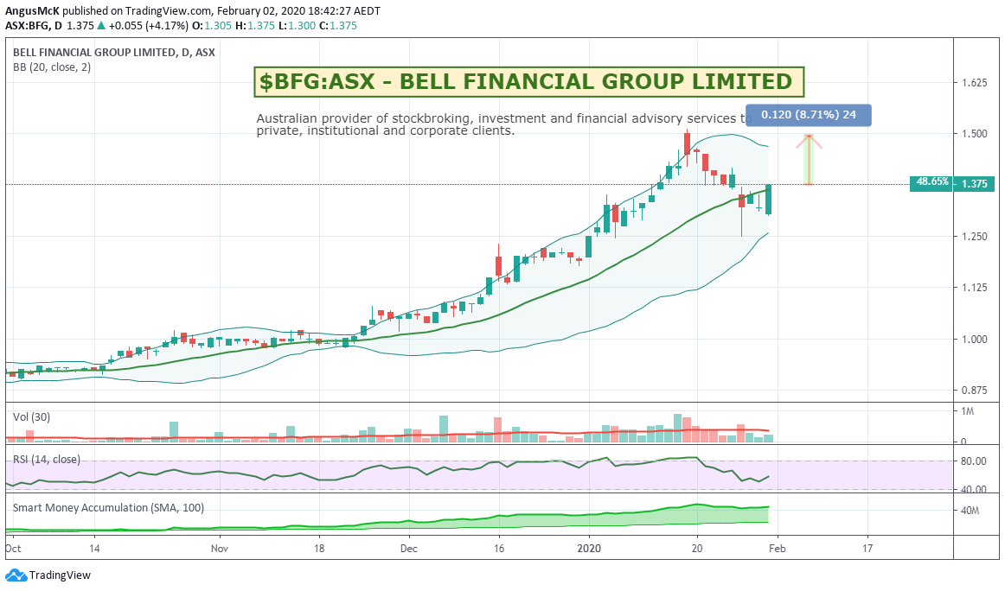1005x591 pixels.
Task: Click the 17 date label on time axis
Action: point(867,549)
